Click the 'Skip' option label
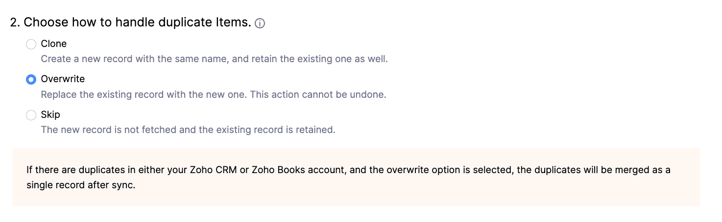The width and height of the screenshot is (722, 222). [50, 114]
